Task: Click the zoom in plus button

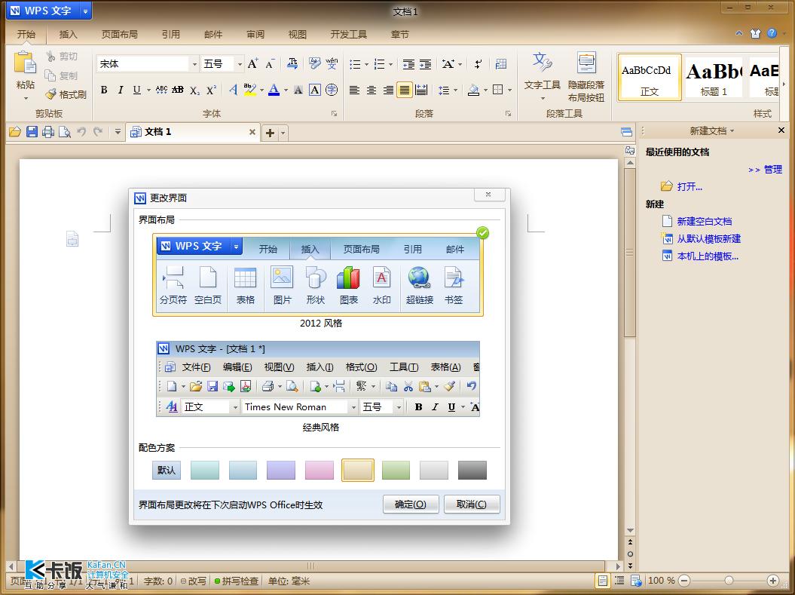Action: click(x=772, y=581)
